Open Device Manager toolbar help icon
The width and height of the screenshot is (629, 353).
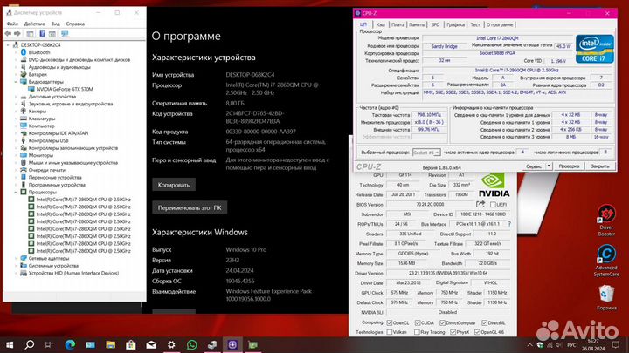point(42,34)
